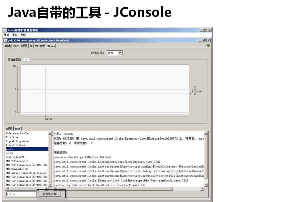Open the 连接 menu

pos(7,35)
